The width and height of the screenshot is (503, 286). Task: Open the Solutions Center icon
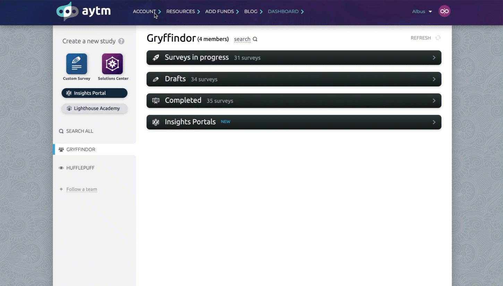[112, 64]
